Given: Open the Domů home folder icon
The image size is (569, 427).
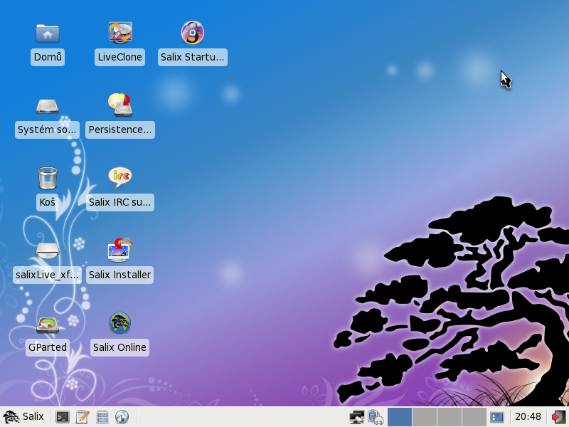Looking at the screenshot, I should (x=48, y=33).
